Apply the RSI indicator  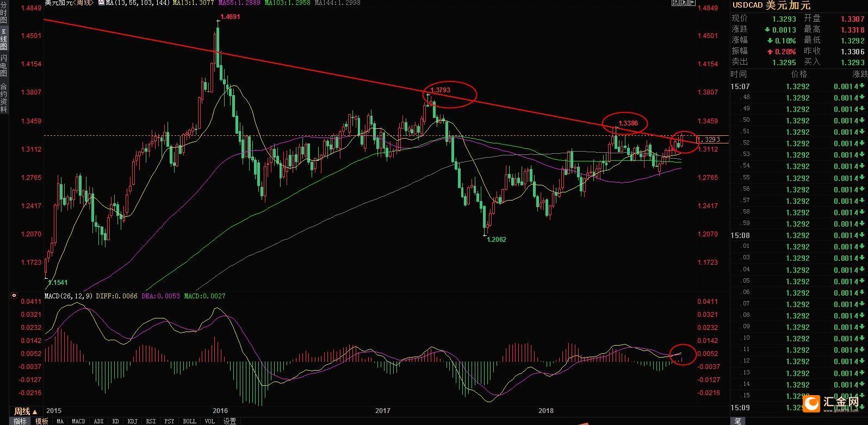(x=151, y=421)
